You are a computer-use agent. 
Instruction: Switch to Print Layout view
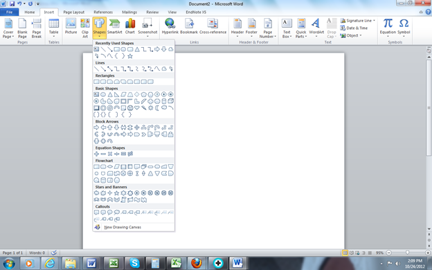coord(345,253)
